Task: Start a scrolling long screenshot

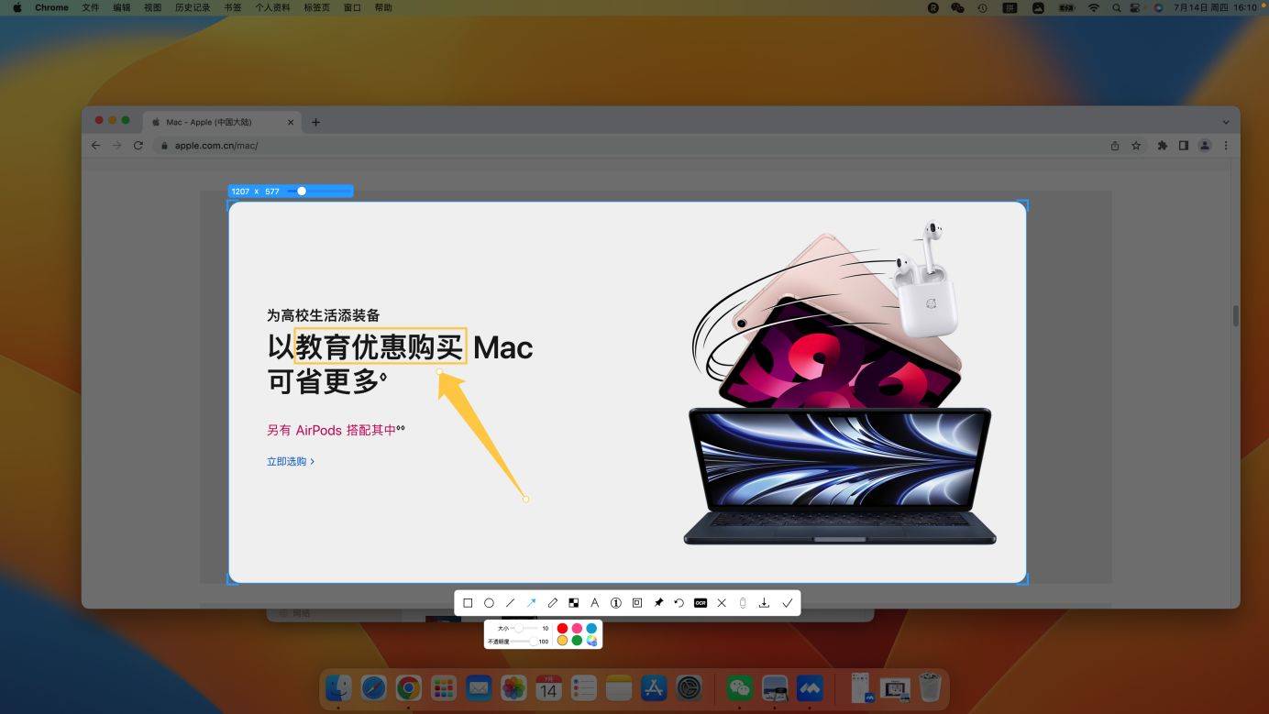Action: [x=743, y=603]
